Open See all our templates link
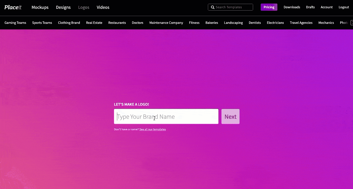 pos(153,129)
